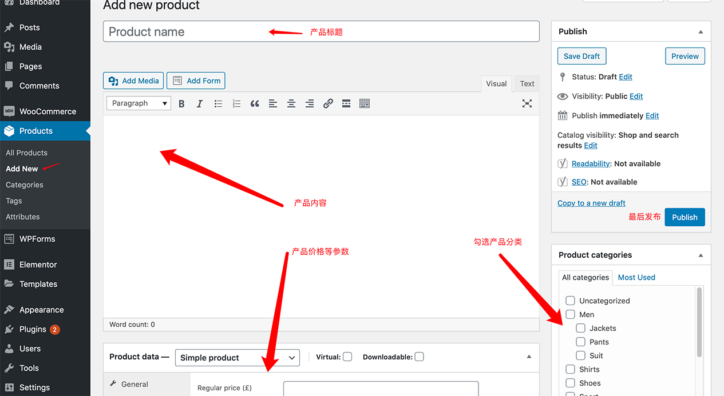The width and height of the screenshot is (724, 396).
Task: Edit the Public visibility
Action: (636, 96)
